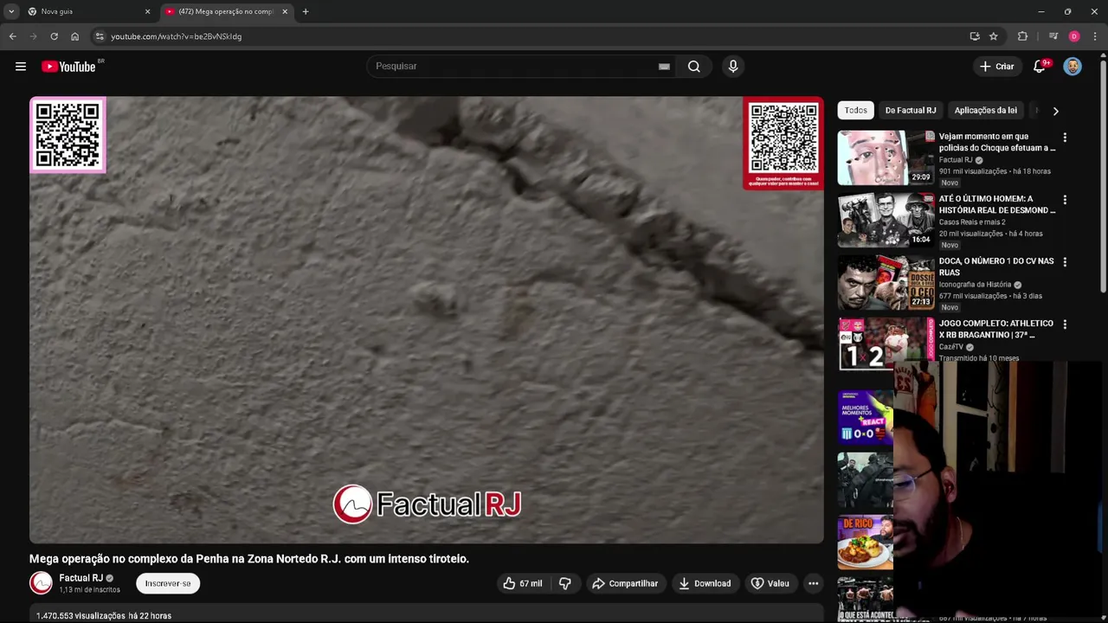Open options for police Choque video suggestion
Image resolution: width=1108 pixels, height=623 pixels.
tap(1065, 138)
